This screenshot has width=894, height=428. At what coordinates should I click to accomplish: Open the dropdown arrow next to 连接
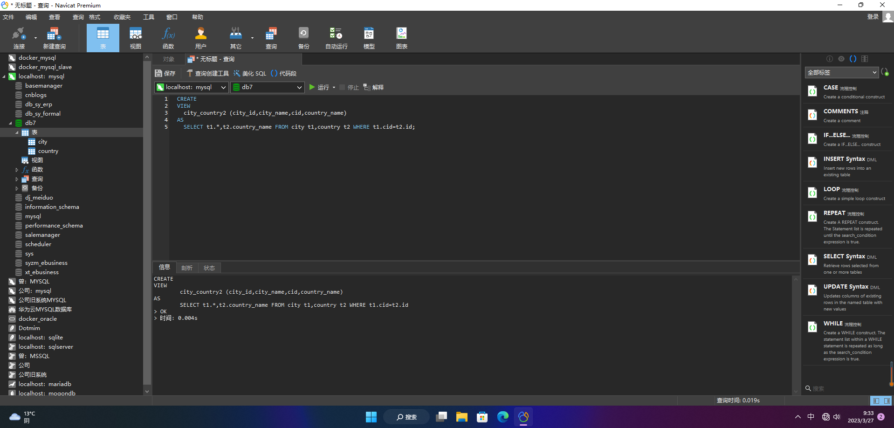[x=35, y=38]
